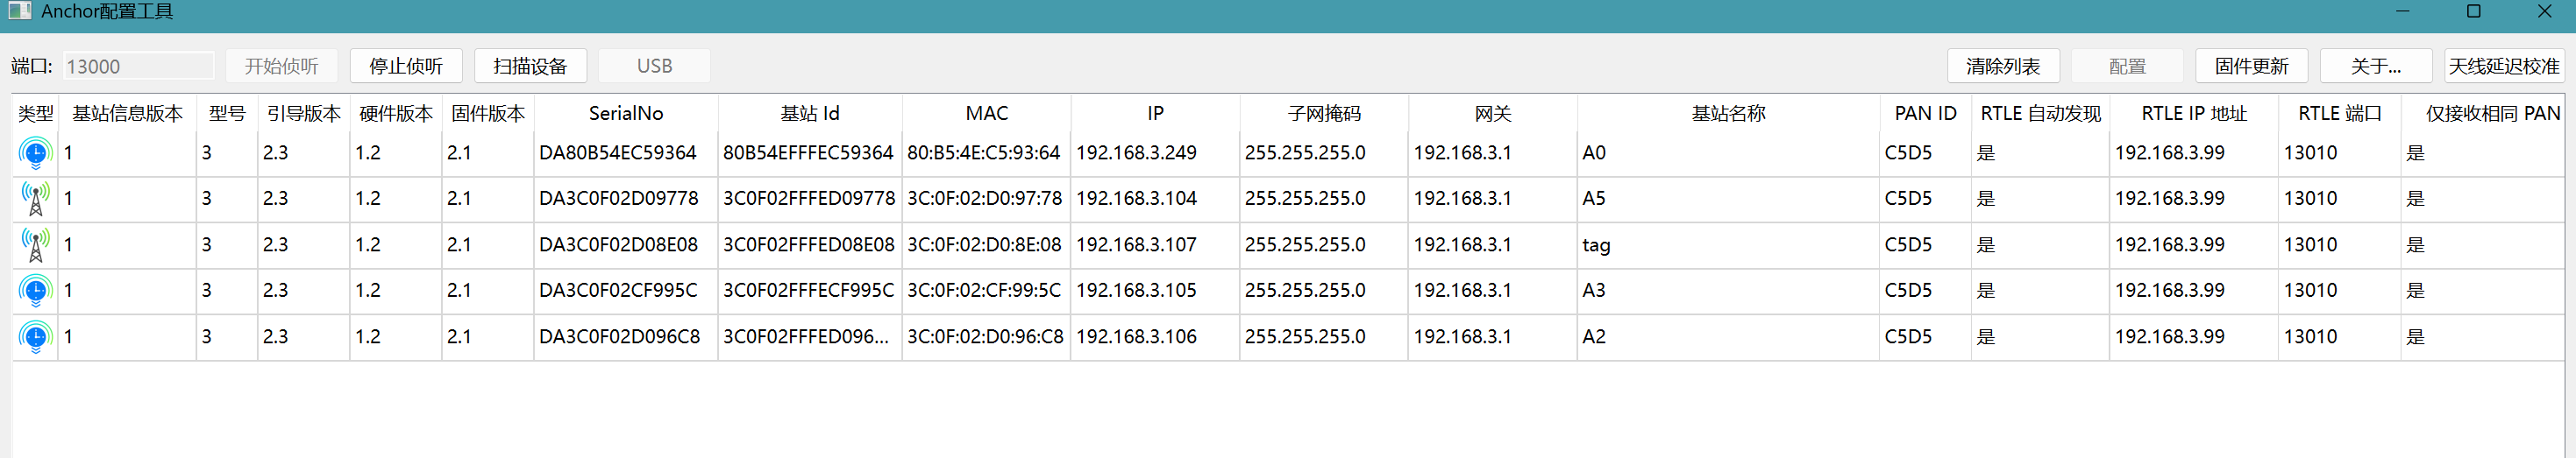This screenshot has width=2576, height=458.
Task: Sort by the MAC column header
Action: point(986,114)
